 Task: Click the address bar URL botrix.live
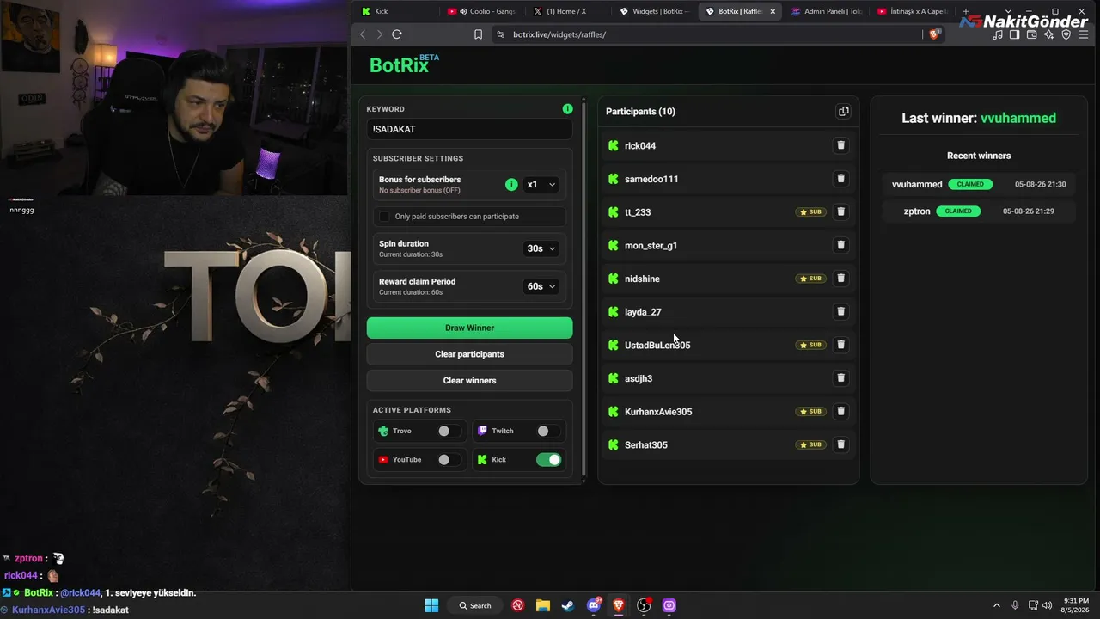559,34
